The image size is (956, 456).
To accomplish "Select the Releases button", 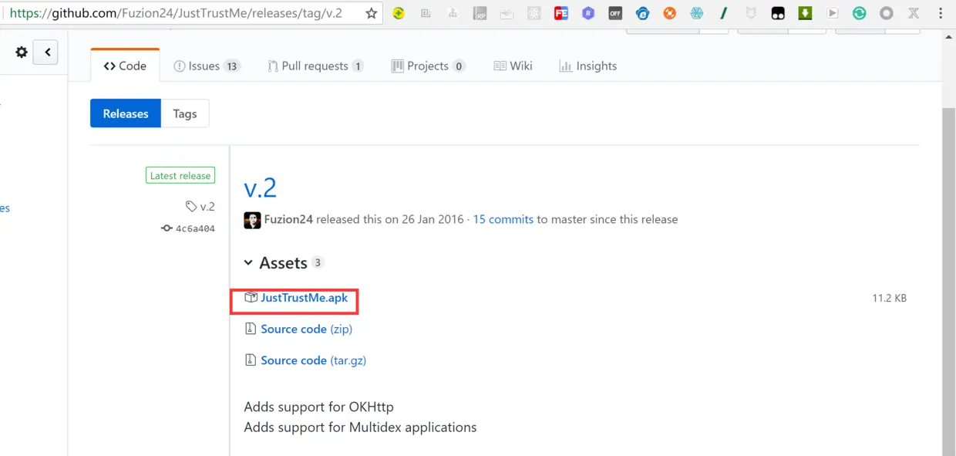I will tap(126, 113).
